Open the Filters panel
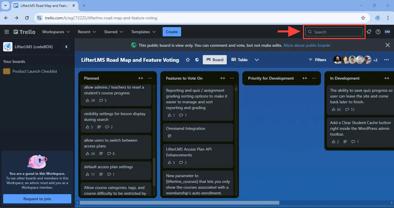The height and width of the screenshot is (208, 394). tap(317, 60)
